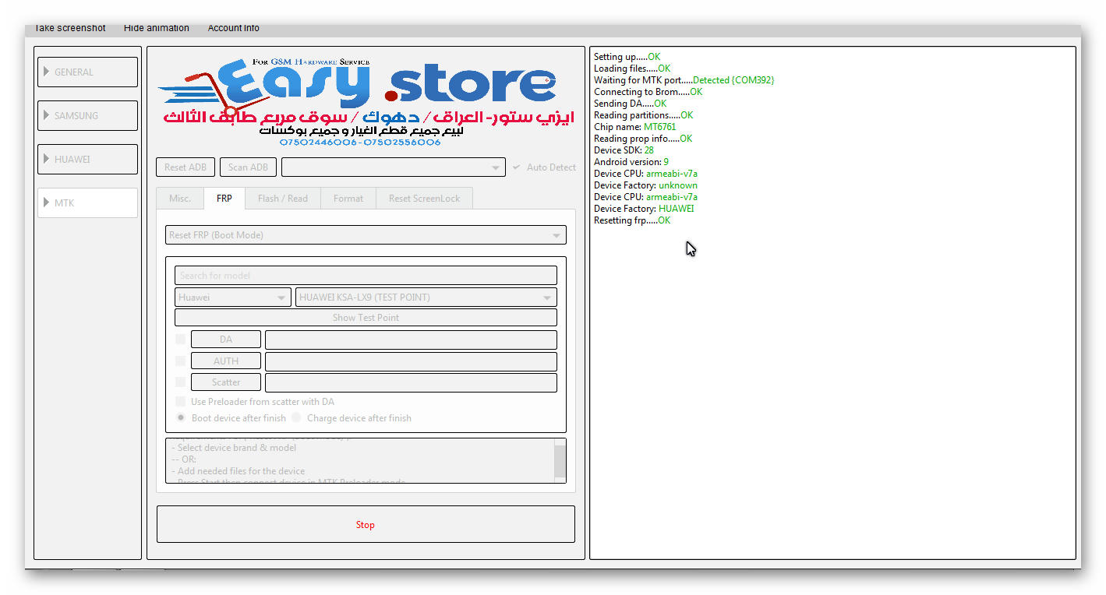The image size is (1106, 595).
Task: Click the Easy store logo banner
Action: [x=366, y=101]
